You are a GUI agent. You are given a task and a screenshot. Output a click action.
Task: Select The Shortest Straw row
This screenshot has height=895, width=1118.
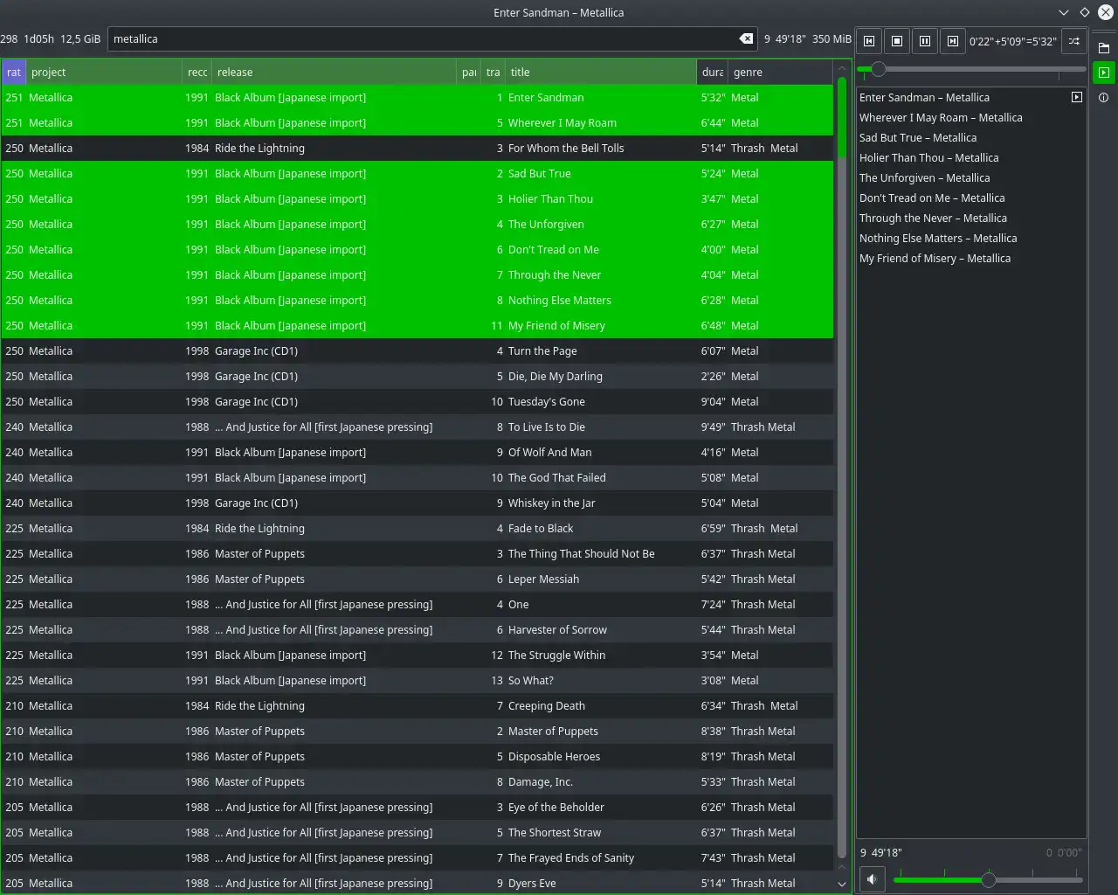(x=418, y=832)
